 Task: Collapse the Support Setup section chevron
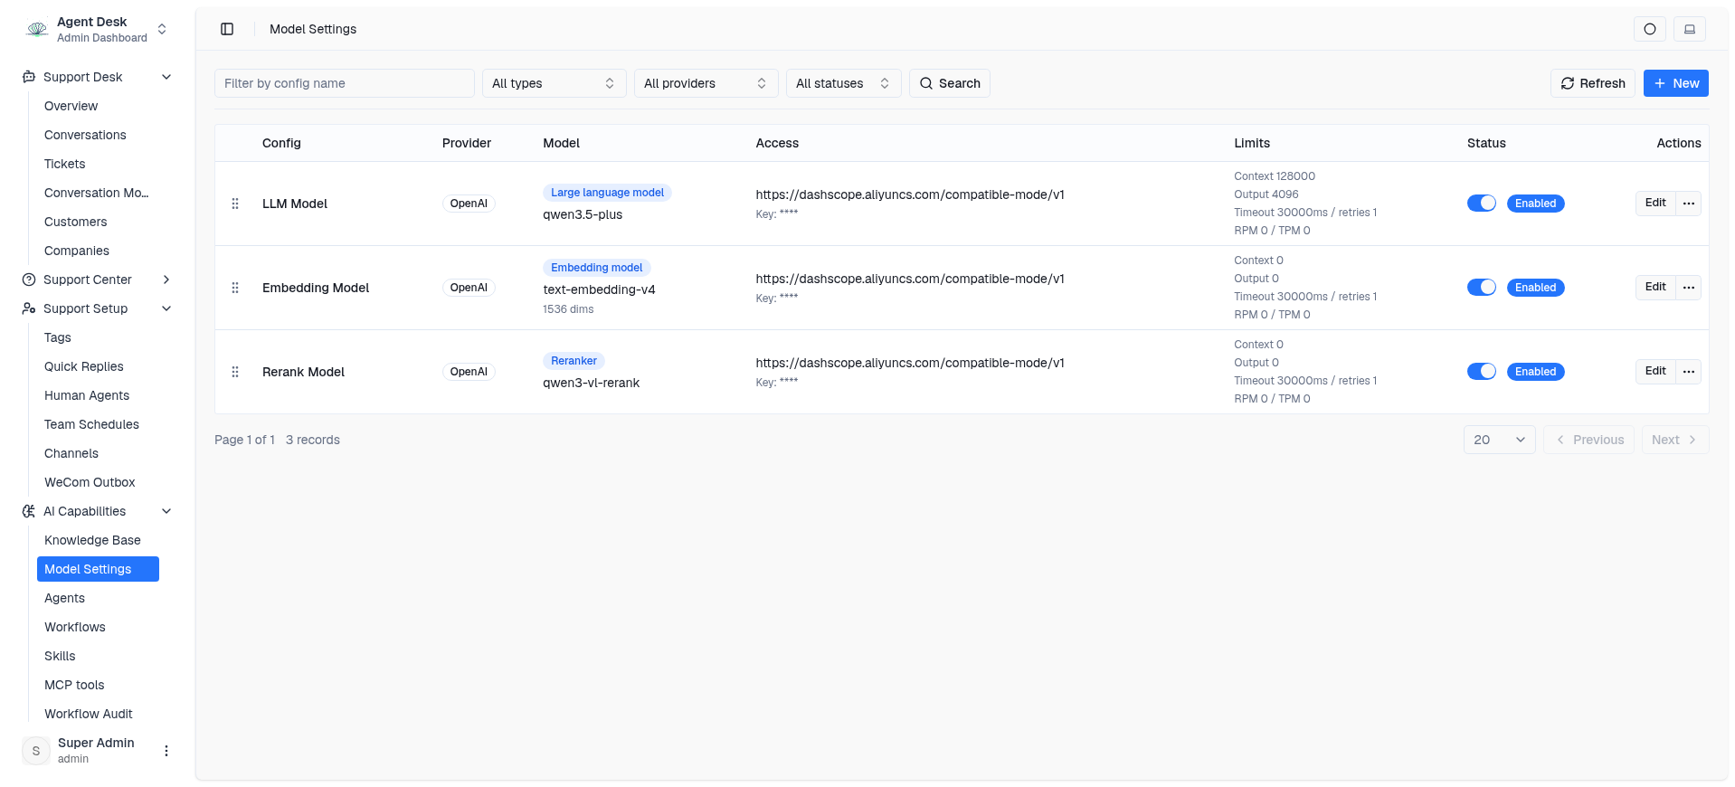[x=166, y=308]
